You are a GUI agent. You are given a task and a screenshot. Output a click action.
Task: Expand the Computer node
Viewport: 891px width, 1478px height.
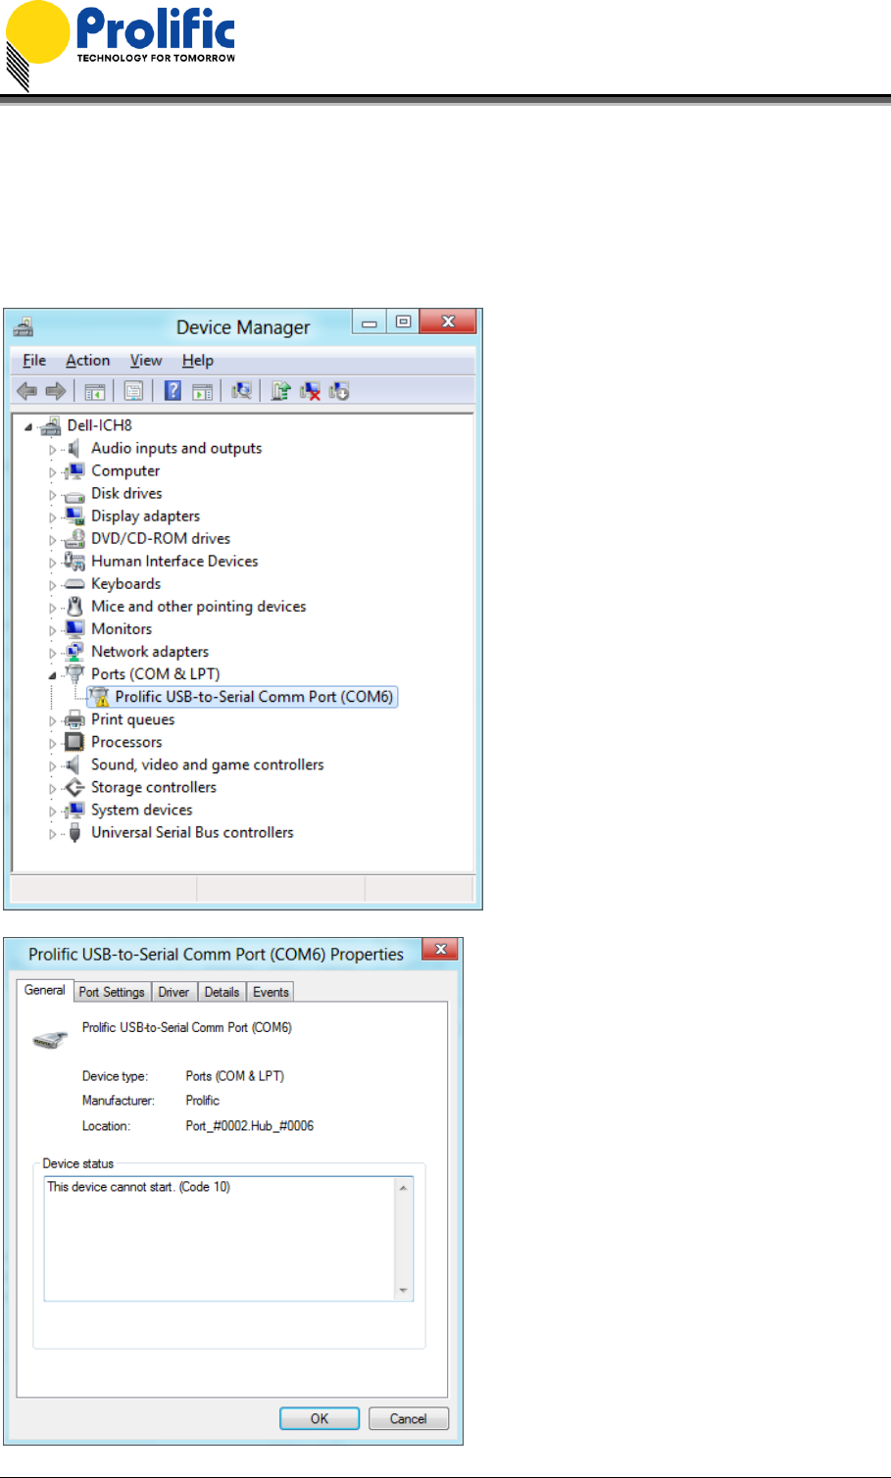[53, 472]
